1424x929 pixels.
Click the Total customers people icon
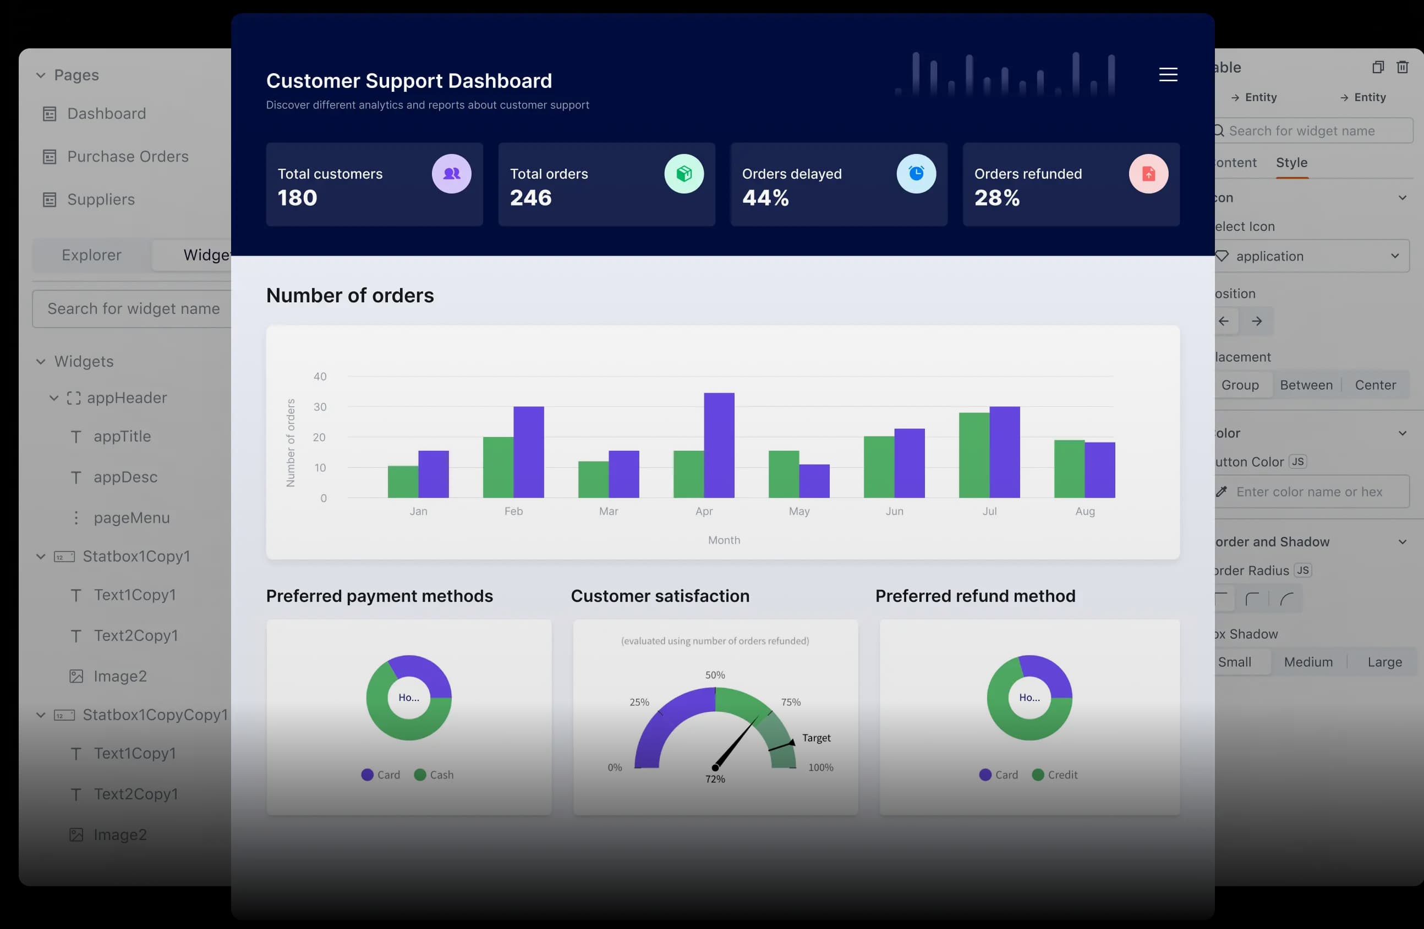(x=451, y=174)
